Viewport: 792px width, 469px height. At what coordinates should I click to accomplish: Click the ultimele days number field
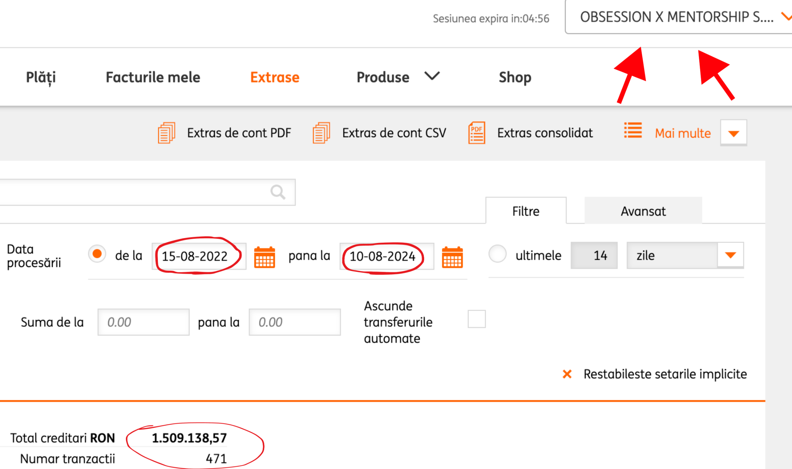[594, 255]
